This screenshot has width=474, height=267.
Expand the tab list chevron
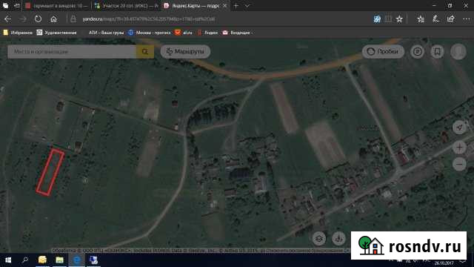pos(247,6)
